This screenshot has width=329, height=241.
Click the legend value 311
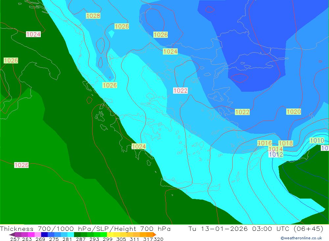point(134,239)
